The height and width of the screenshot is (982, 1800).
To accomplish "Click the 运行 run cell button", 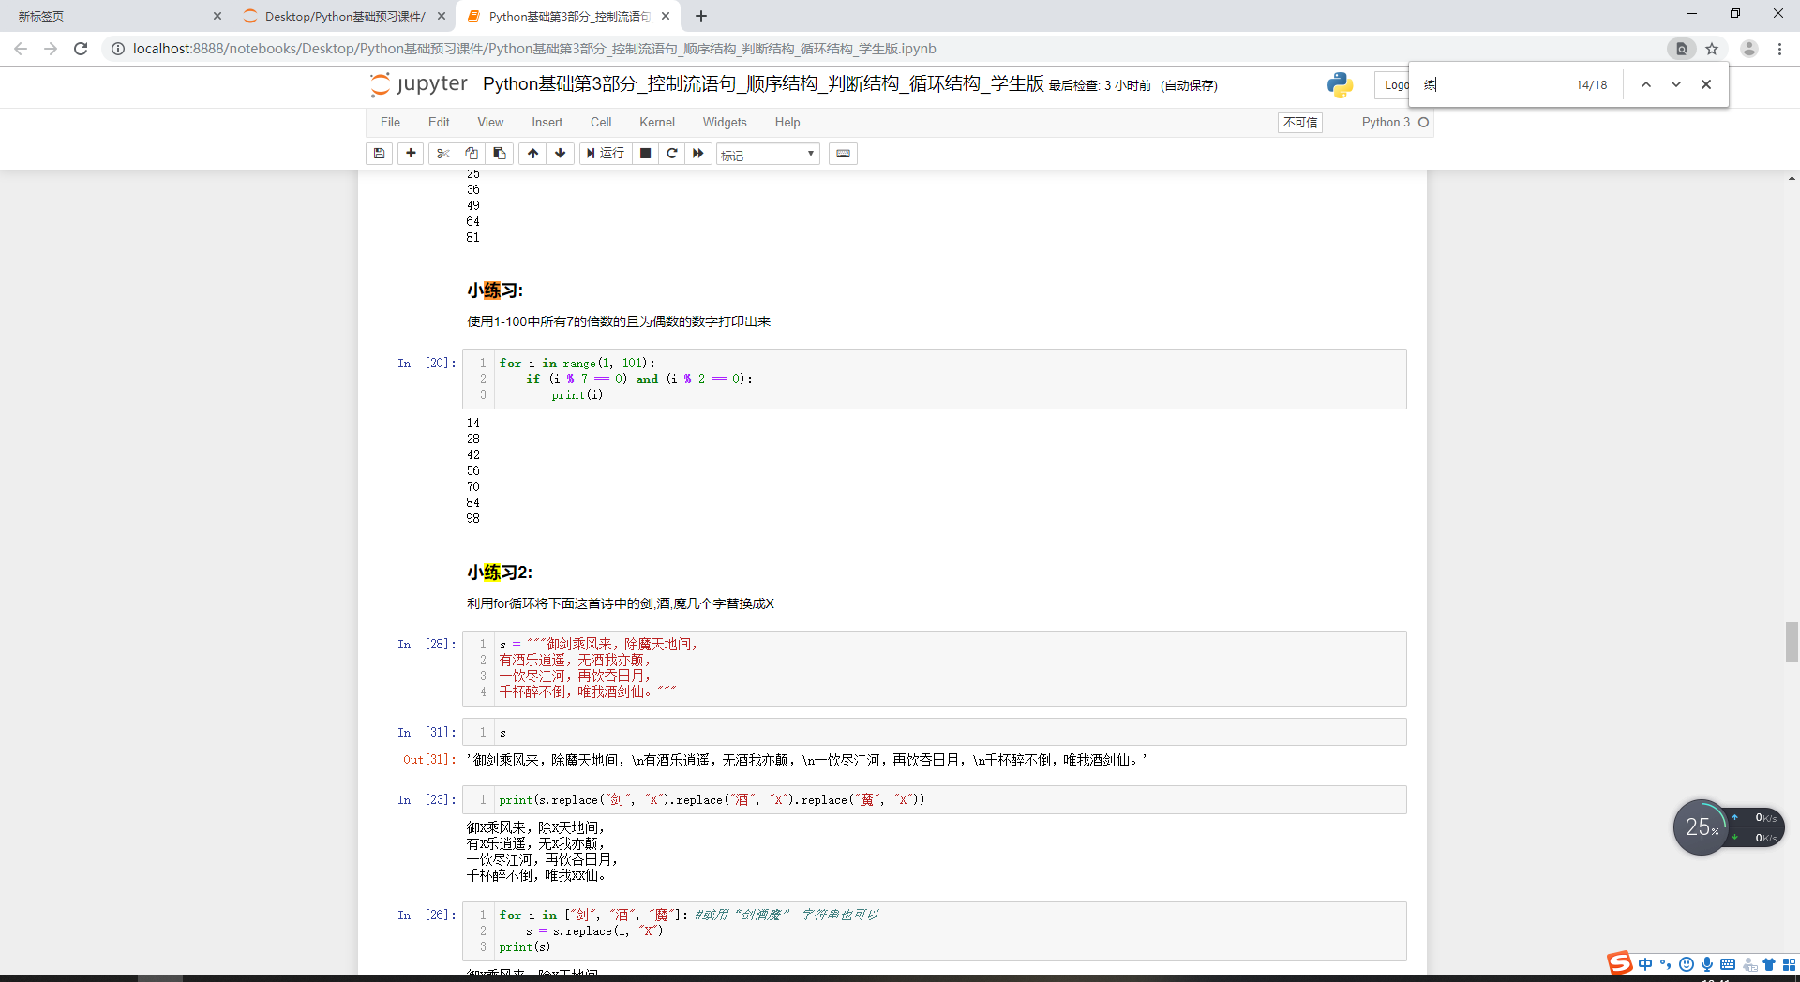I will (x=605, y=154).
